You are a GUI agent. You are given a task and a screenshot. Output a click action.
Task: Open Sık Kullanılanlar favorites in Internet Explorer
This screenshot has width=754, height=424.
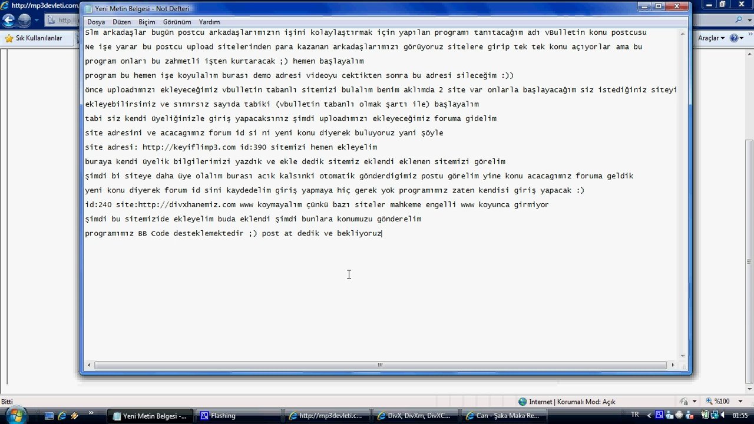[33, 38]
